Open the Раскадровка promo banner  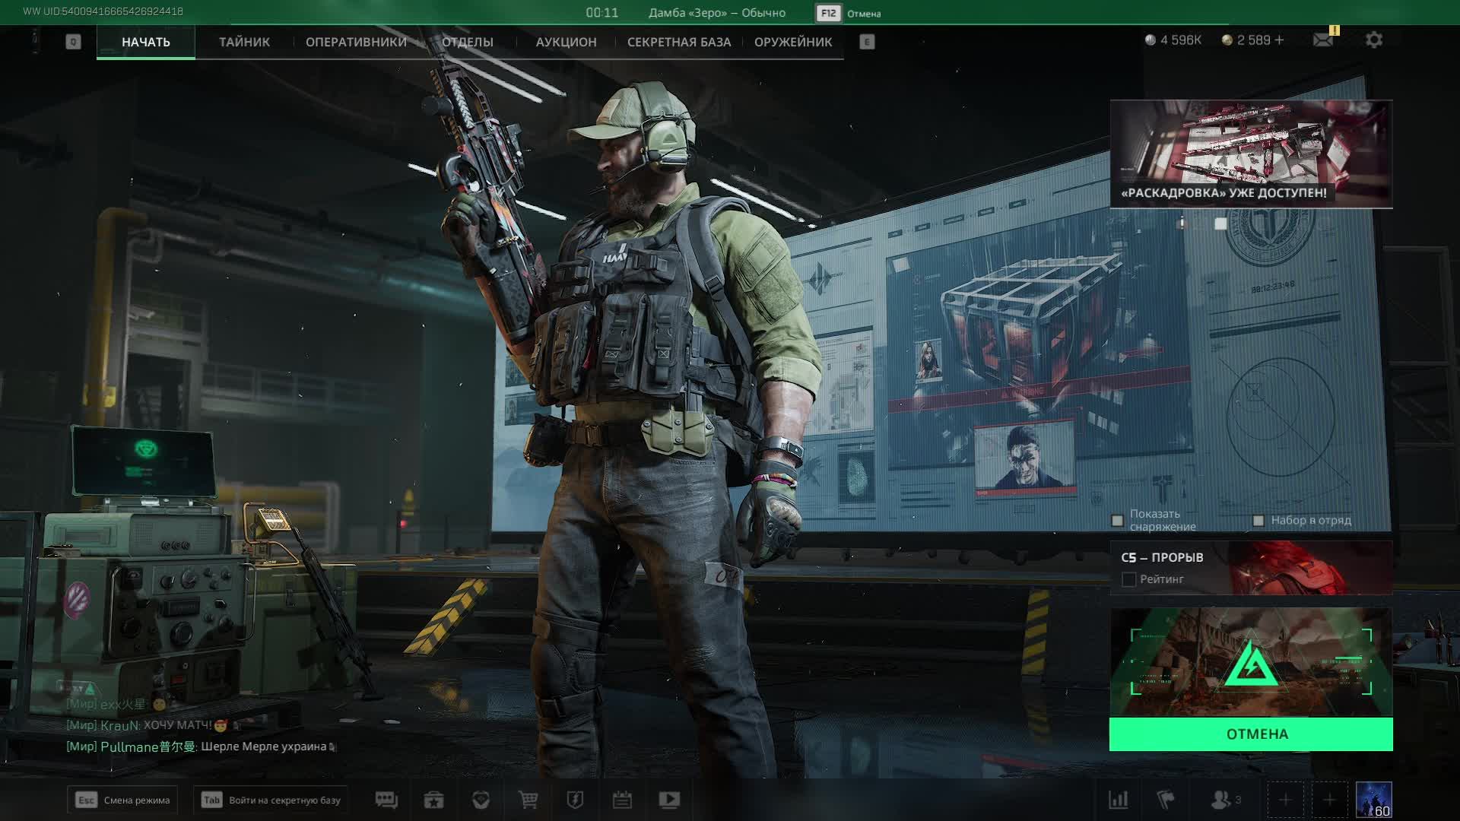pos(1251,154)
